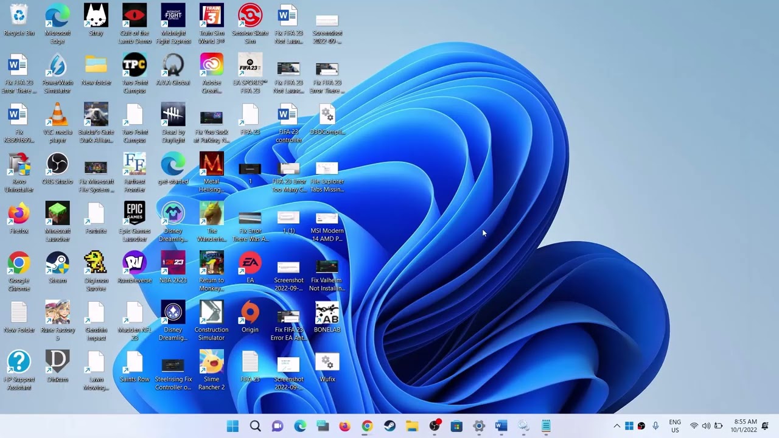This screenshot has height=438, width=779.
Task: Open Microsoft Store from the taskbar
Action: coord(456,426)
